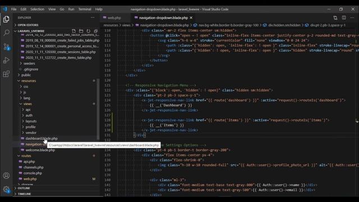Collapse the resources folder
The height and width of the screenshot is (202, 359).
pos(29,81)
